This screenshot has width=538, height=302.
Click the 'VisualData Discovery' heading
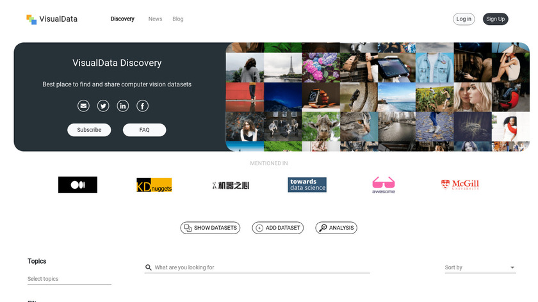tap(117, 63)
